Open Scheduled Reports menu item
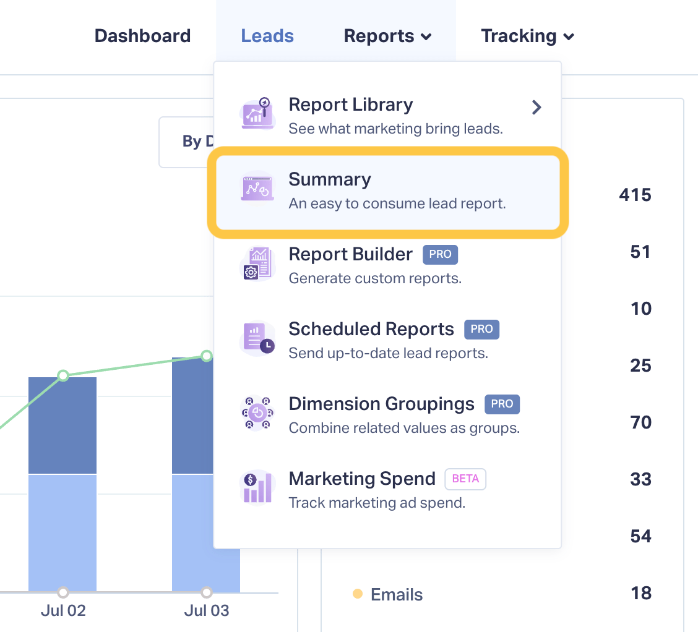Viewport: 698px width, 632px height. [x=388, y=340]
